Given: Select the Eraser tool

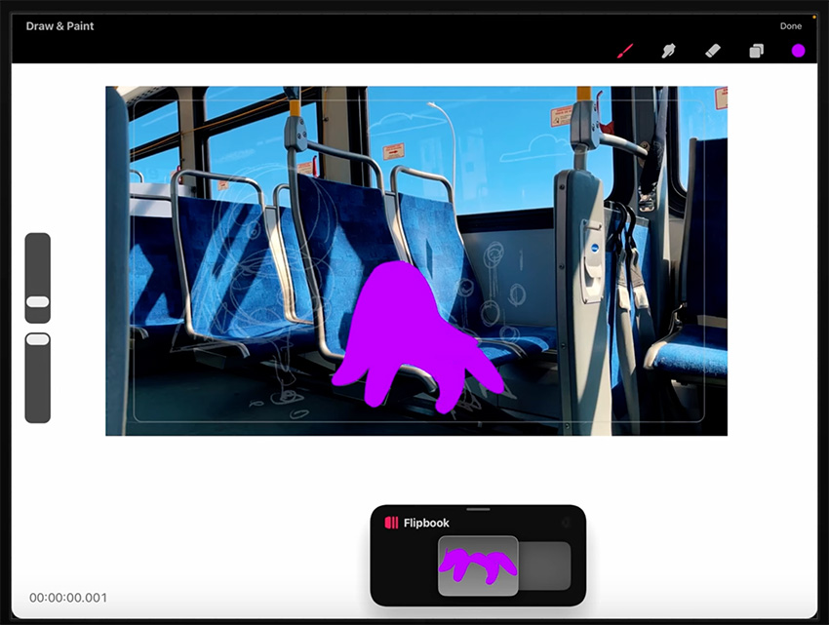Looking at the screenshot, I should point(713,51).
